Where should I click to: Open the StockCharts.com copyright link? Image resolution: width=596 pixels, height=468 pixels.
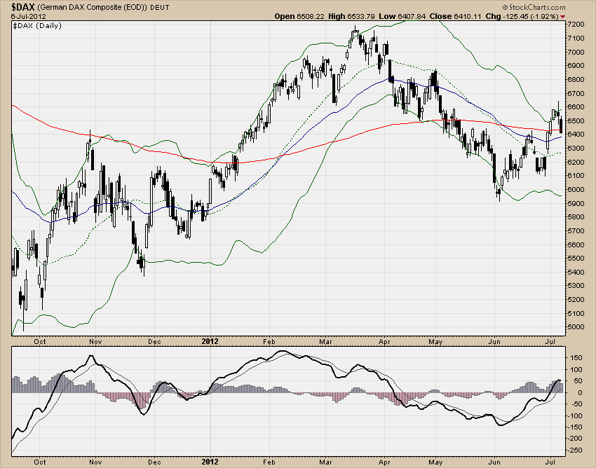[534, 7]
